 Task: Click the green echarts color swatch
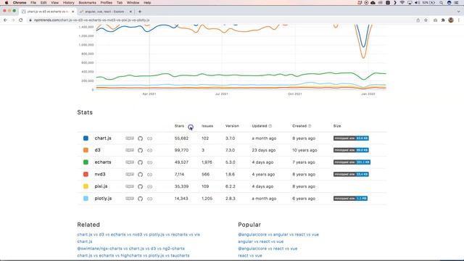[x=86, y=162]
